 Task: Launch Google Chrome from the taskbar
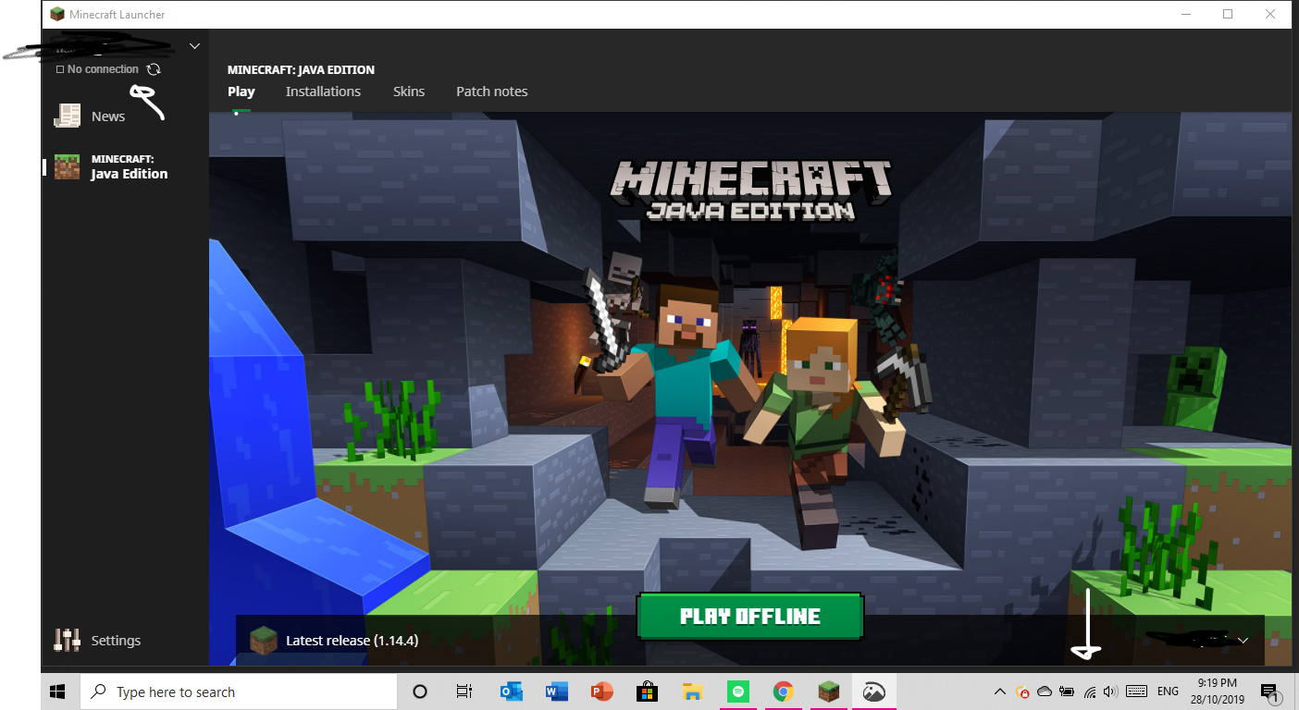pos(783,692)
